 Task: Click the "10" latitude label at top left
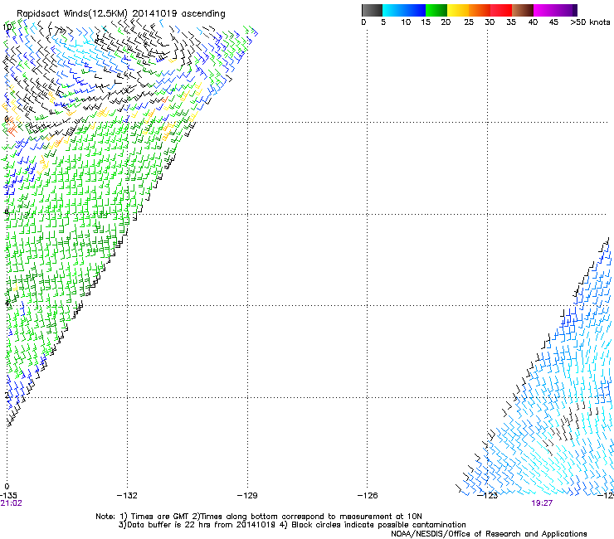coord(7,27)
